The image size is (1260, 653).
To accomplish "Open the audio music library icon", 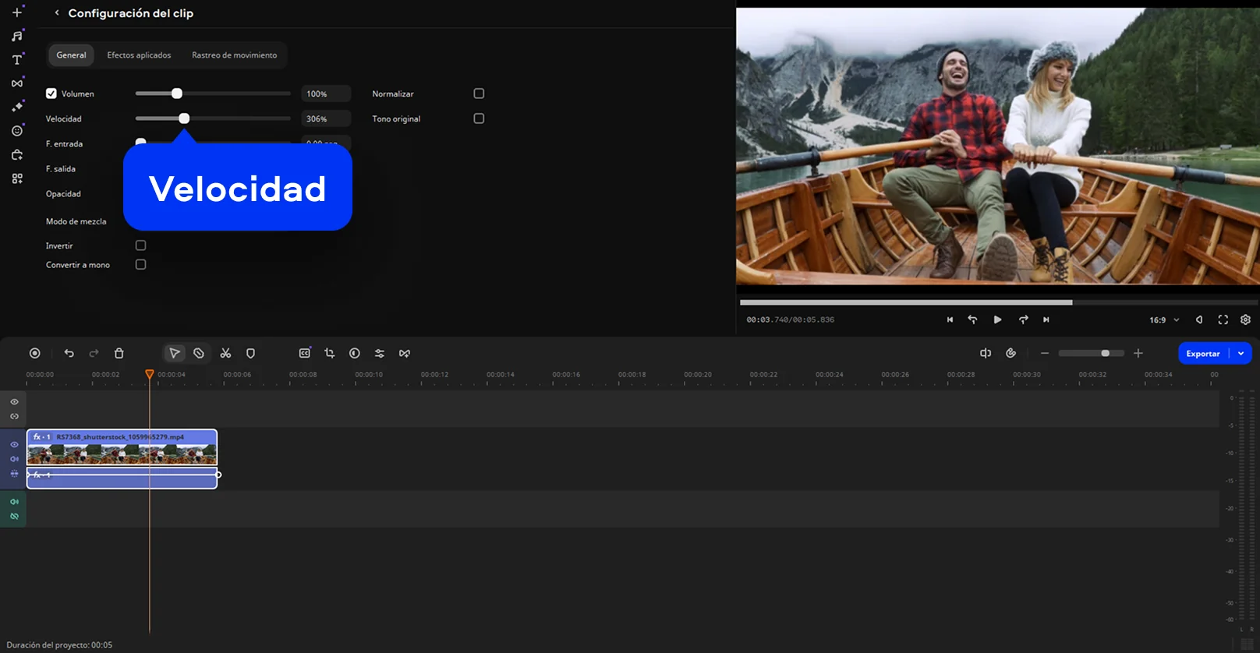I will coord(17,36).
